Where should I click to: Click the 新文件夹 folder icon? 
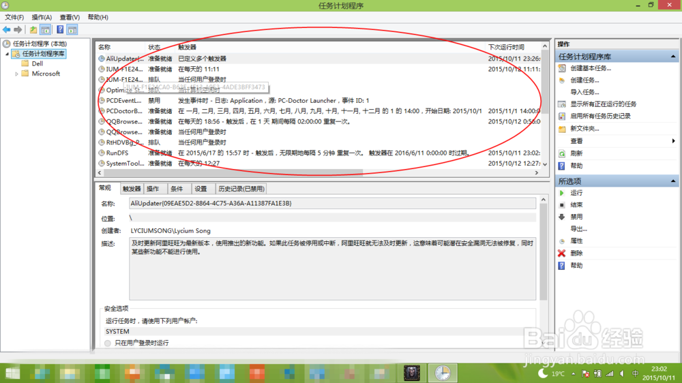tap(562, 129)
